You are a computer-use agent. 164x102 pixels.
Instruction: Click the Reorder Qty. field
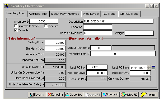[140, 73]
